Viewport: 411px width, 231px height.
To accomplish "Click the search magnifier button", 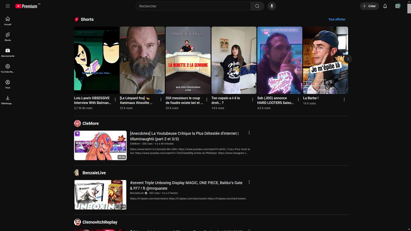I will click(x=257, y=6).
